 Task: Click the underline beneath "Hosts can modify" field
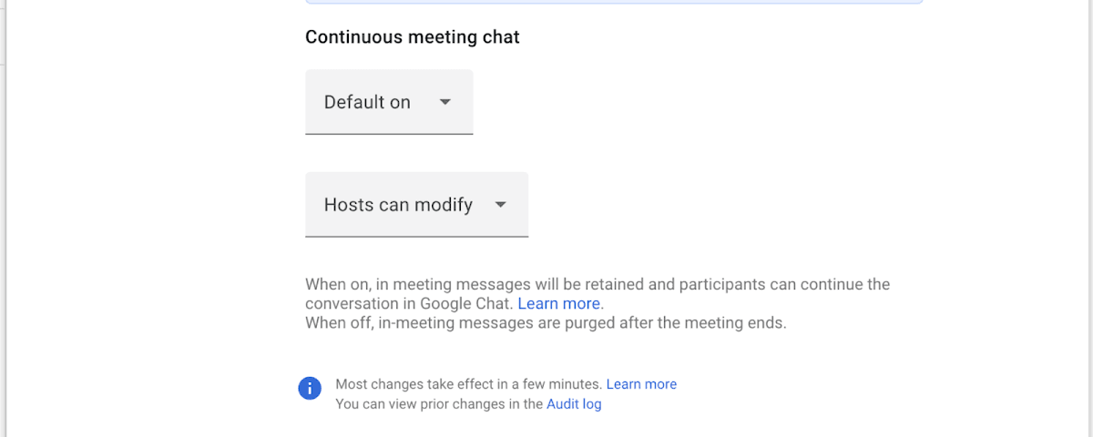click(x=416, y=237)
